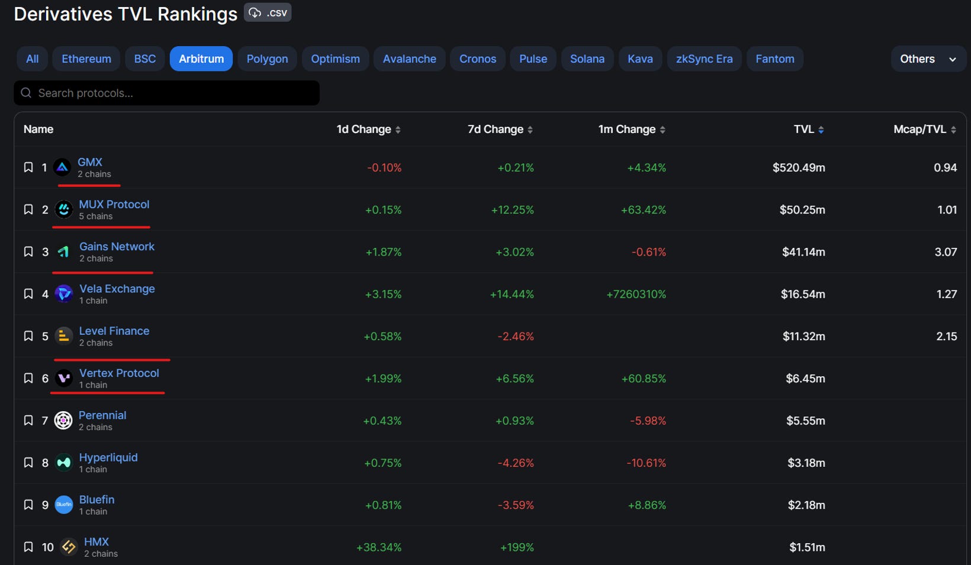Filter by Avalanche chain
The width and height of the screenshot is (971, 565).
409,59
